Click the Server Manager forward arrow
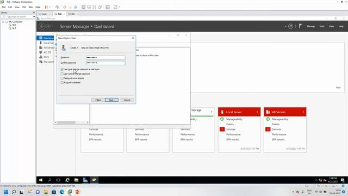This screenshot has width=348, height=196. pyautogui.click(x=48, y=27)
